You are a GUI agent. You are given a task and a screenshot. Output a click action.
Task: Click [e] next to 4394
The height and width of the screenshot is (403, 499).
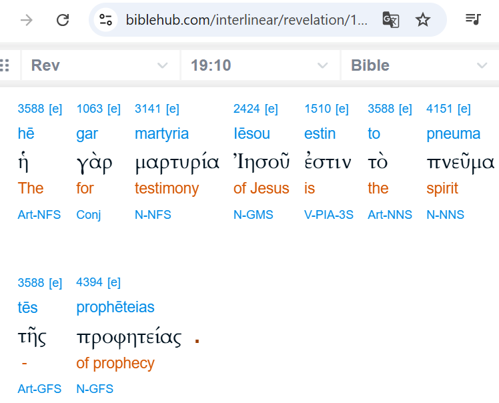114,282
